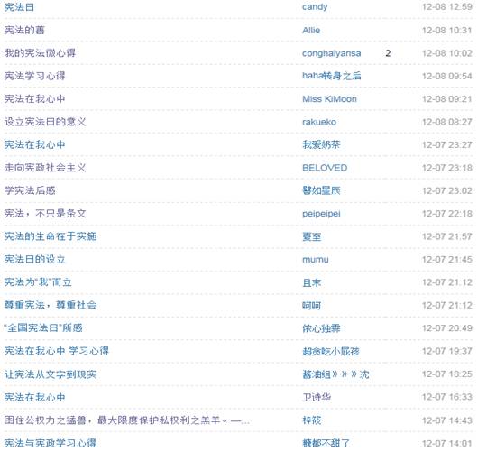Click timestamp 12-07 20:49
The height and width of the screenshot is (452, 487).
click(447, 328)
